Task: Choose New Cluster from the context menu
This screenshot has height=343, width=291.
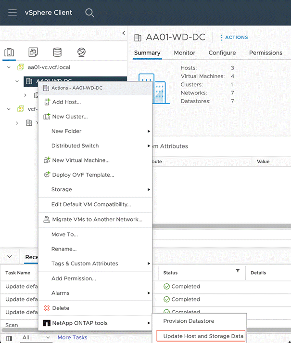Action: (x=95, y=117)
